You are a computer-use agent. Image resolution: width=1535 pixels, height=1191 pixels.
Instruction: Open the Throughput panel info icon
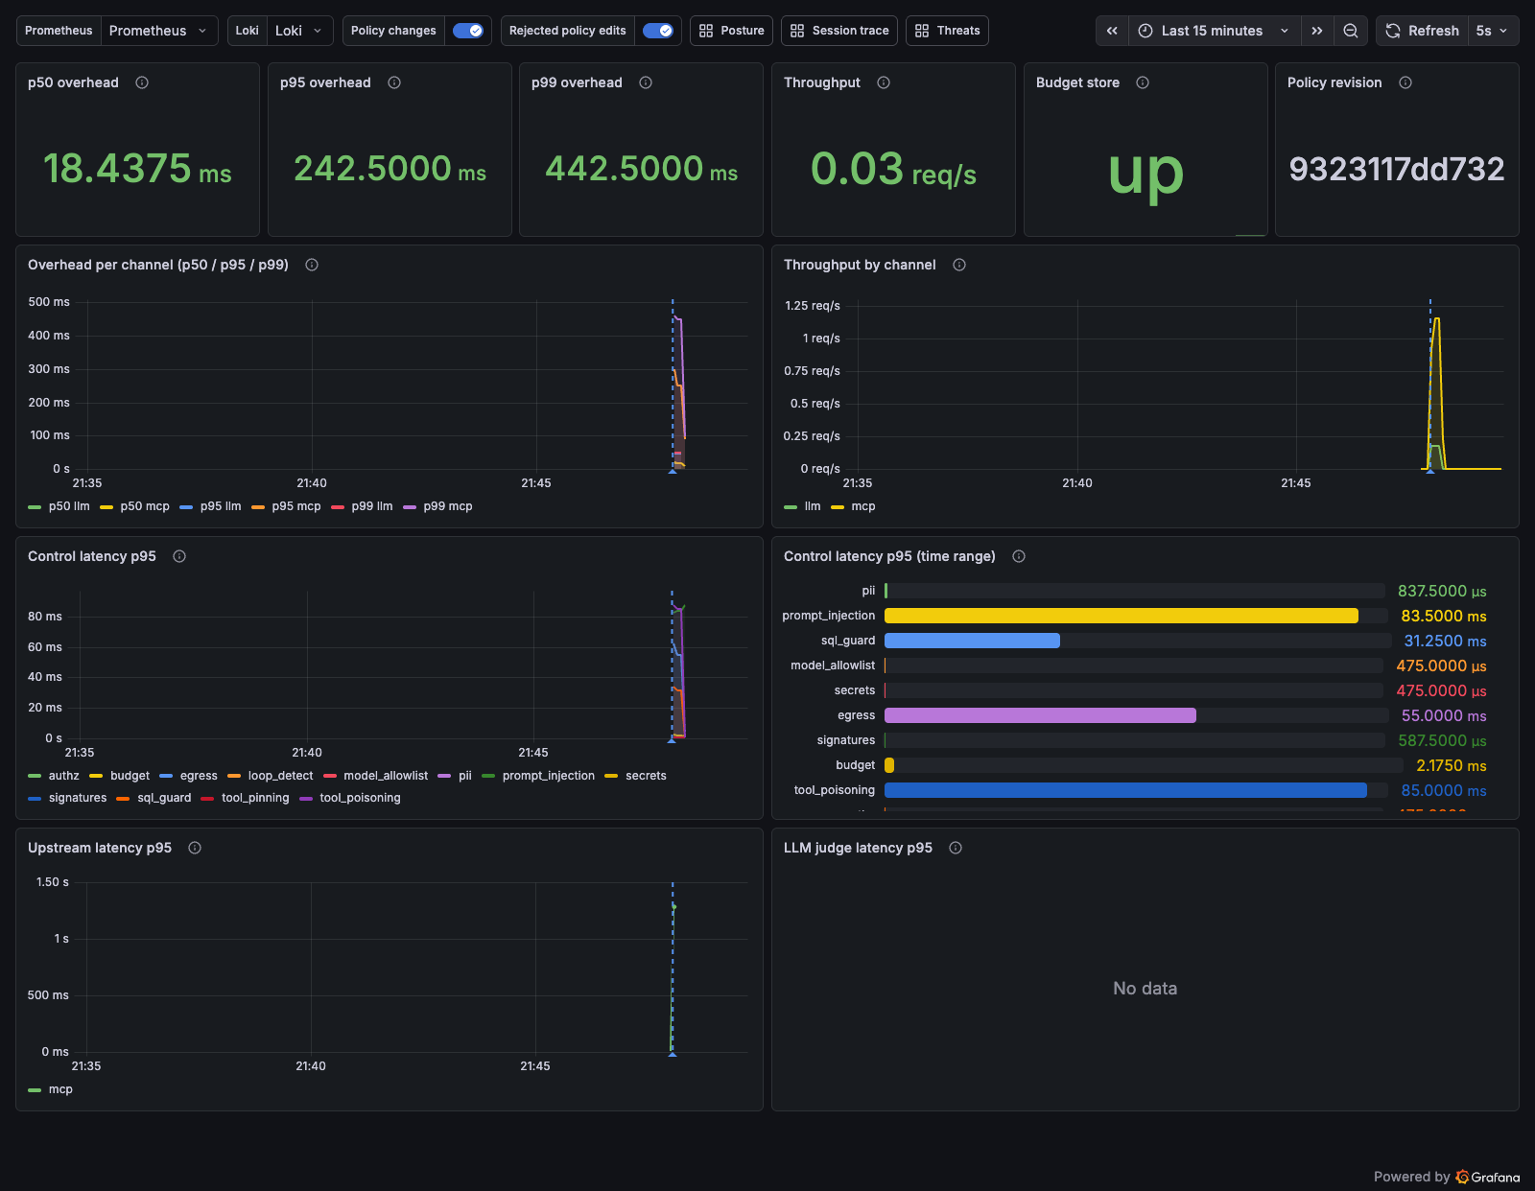(x=884, y=82)
